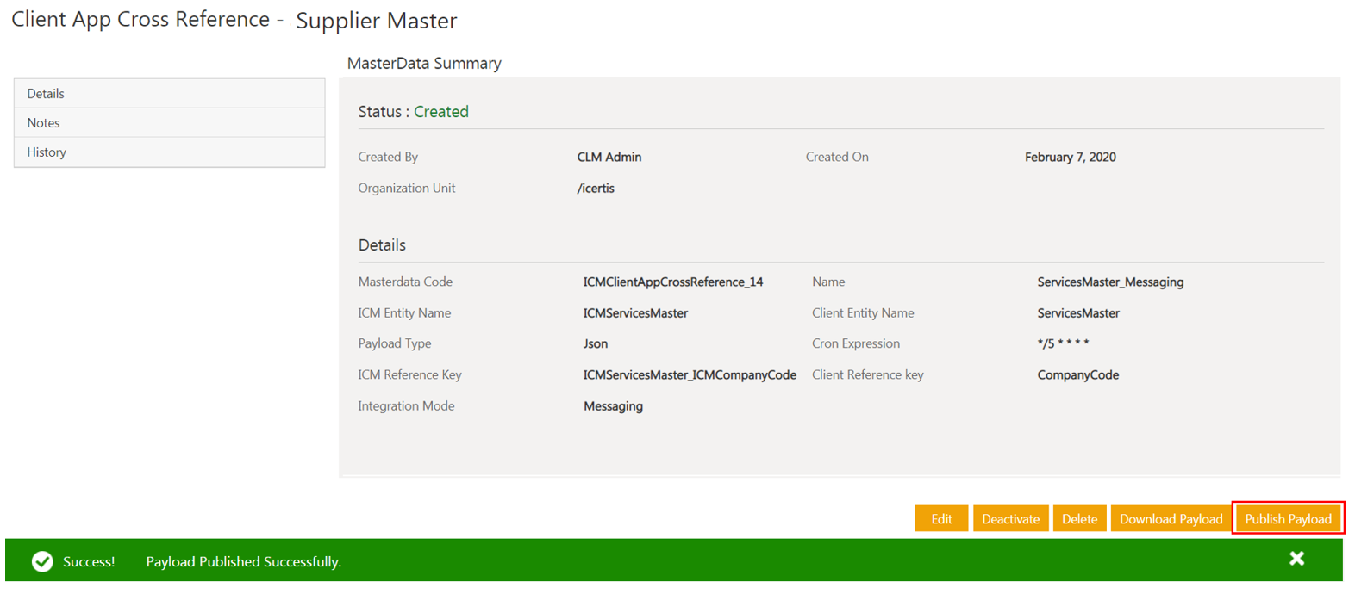The width and height of the screenshot is (1355, 594).
Task: Click the 'Supplier Master' page title
Action: pos(376,21)
